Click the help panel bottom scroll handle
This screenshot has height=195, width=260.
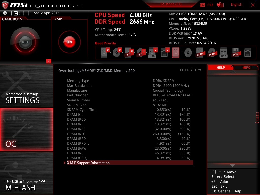click(233, 166)
